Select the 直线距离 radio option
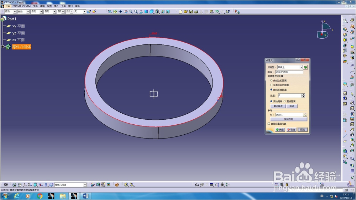Viewport: 356px width, 200px height. click(285, 101)
